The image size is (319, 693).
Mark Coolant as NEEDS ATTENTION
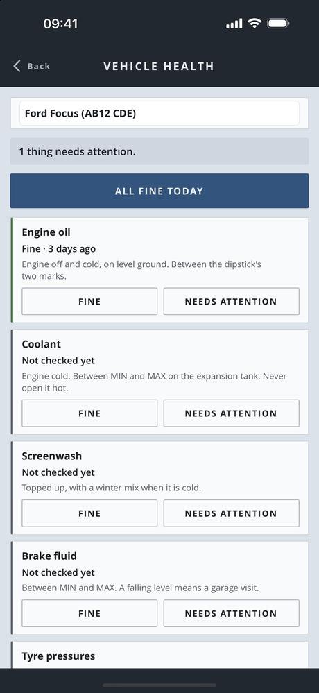tap(231, 413)
